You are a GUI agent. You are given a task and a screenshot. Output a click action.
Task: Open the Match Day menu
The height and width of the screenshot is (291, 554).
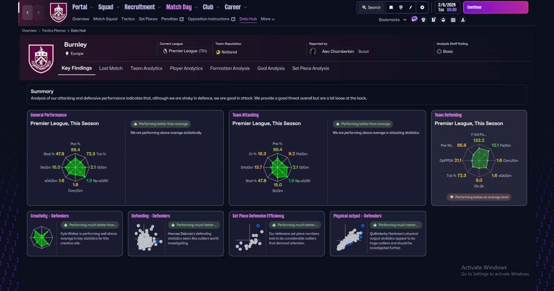(x=179, y=7)
